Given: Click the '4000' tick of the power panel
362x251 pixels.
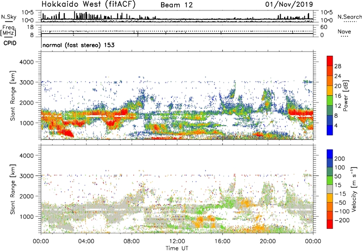Looking at the screenshot, I should click(27, 62).
